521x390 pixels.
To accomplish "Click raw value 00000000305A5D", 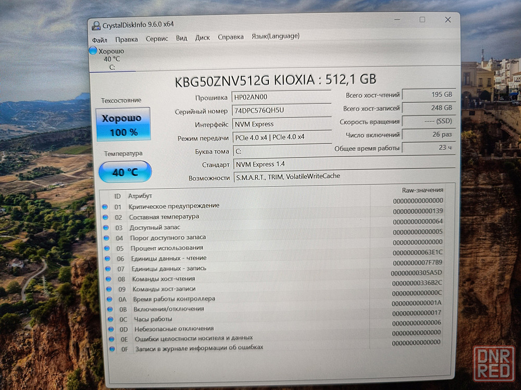I will pos(416,273).
